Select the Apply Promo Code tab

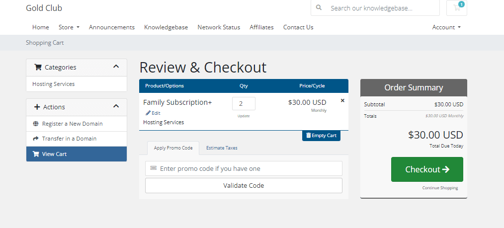point(173,148)
